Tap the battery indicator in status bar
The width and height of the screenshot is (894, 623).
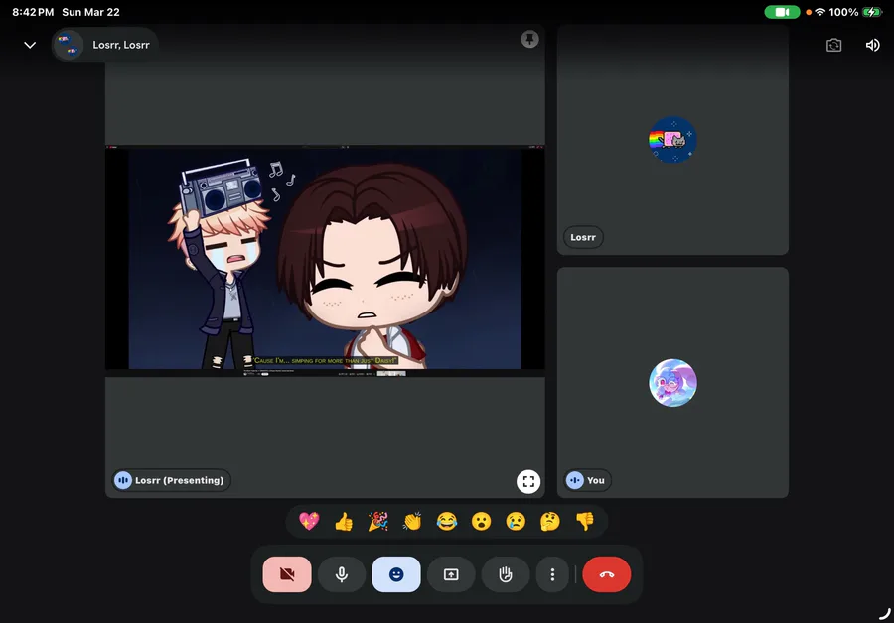(x=872, y=12)
